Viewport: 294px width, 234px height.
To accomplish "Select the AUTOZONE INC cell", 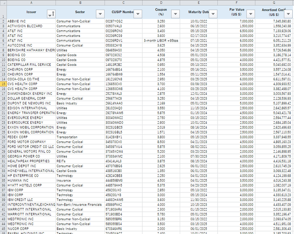I will click(31, 45).
